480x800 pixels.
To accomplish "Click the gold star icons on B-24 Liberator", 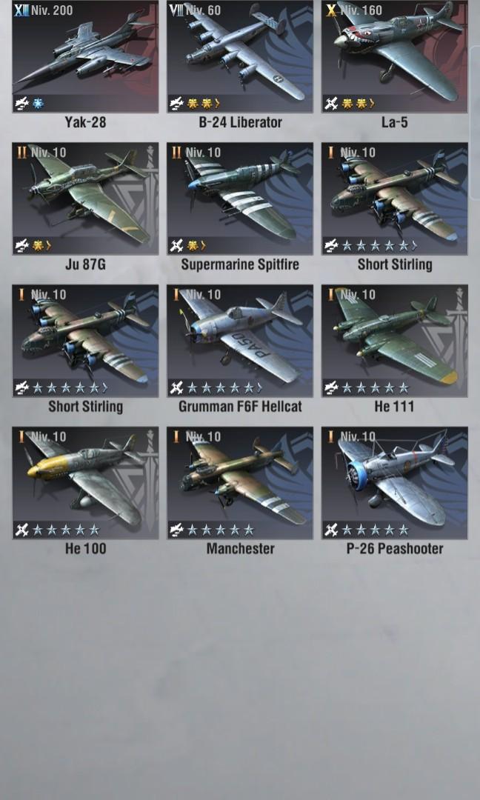I will pyautogui.click(x=200, y=104).
